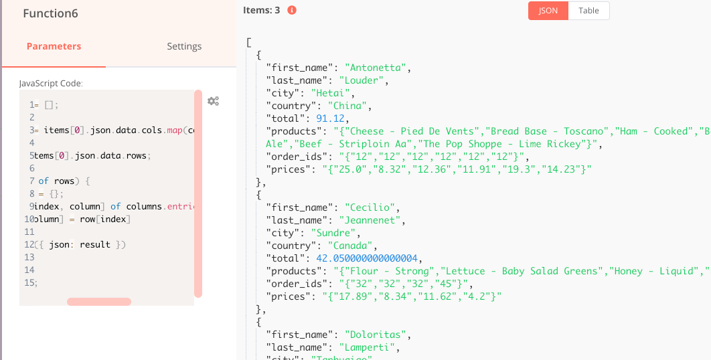
Task: Click the items[0].json.data.cols.map code line
Action: coord(114,130)
